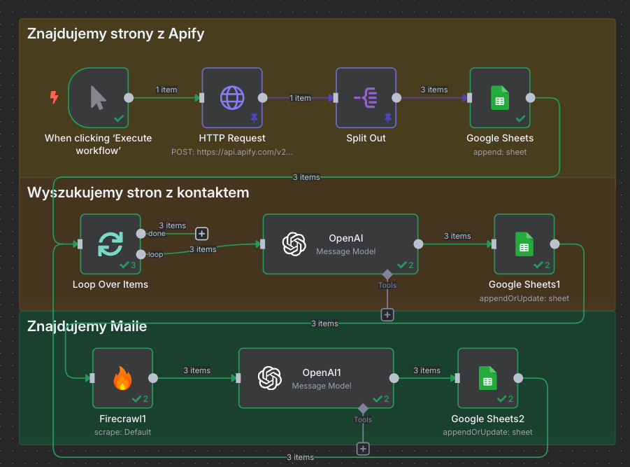Select the Google Sheets append node
The width and height of the screenshot is (630, 467).
[x=500, y=98]
